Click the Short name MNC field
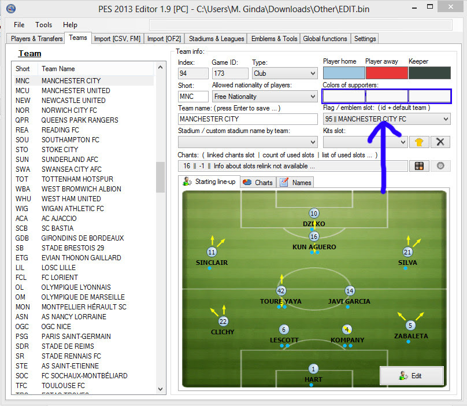The width and height of the screenshot is (467, 406). tap(193, 97)
